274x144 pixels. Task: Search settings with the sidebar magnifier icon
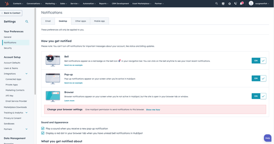(27, 22)
